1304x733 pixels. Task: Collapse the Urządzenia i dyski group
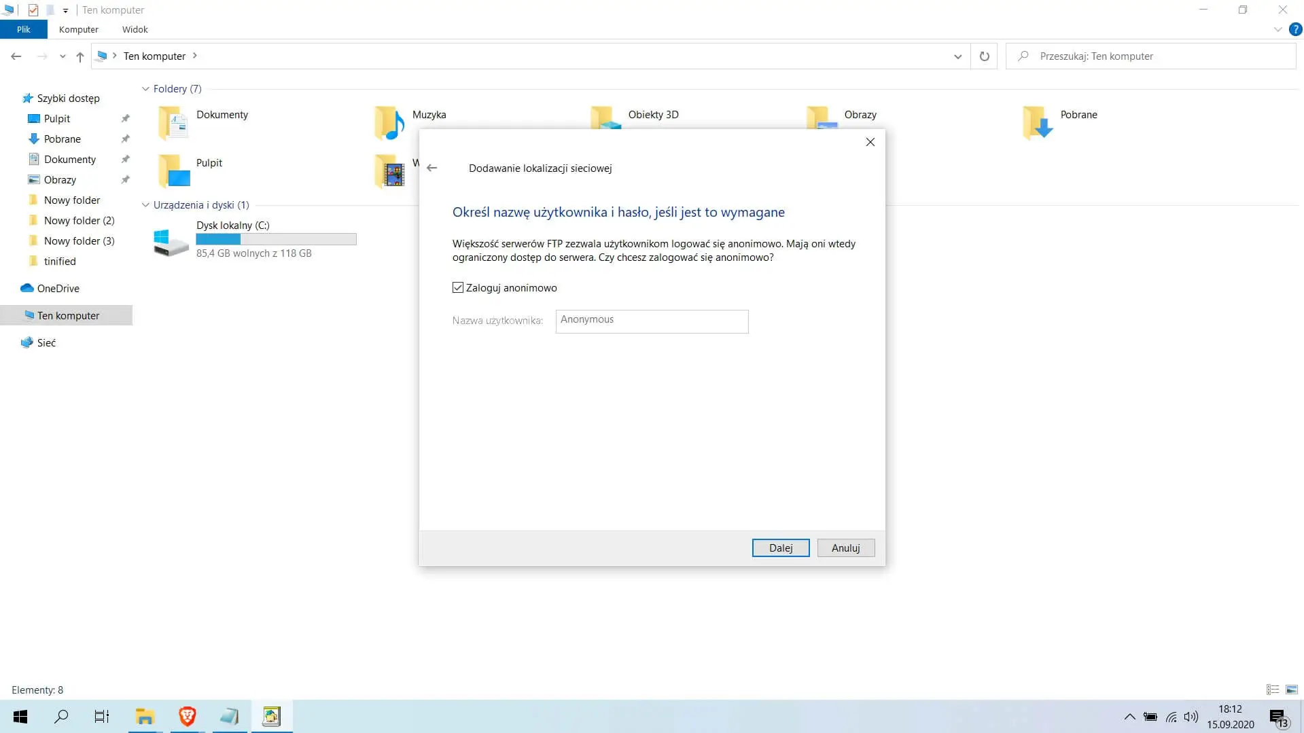145,205
